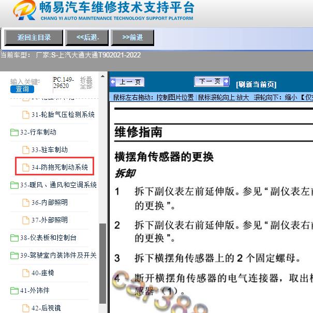Select 35-暖风、通风和空调系统 label
Viewport: 313px width, 313px height.
pyautogui.click(x=58, y=185)
